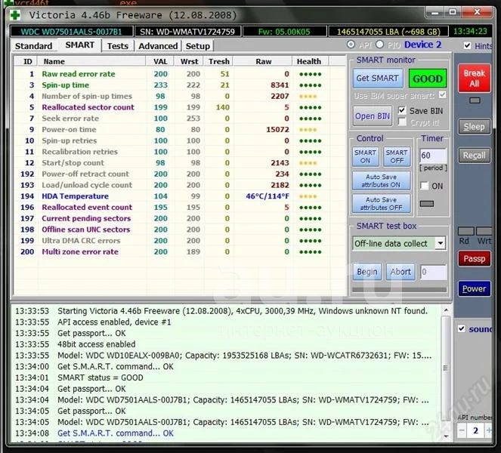Viewport: 501px width, 453px height.
Task: Click the Open BIN button
Action: pos(373,116)
